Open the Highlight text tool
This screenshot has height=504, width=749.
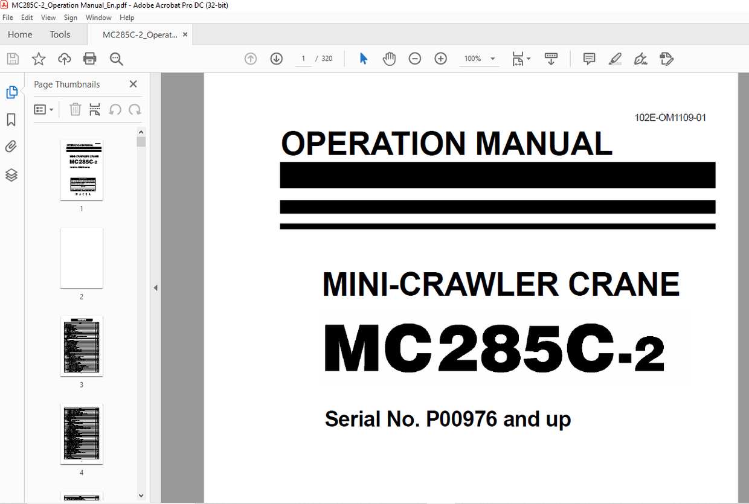click(615, 58)
